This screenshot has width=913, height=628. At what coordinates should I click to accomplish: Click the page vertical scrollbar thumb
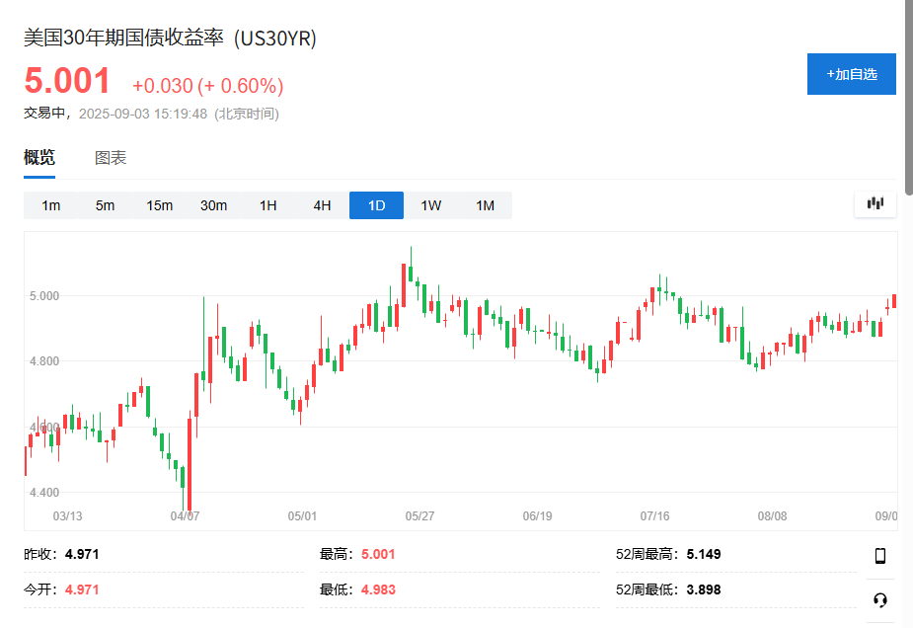pos(907,99)
